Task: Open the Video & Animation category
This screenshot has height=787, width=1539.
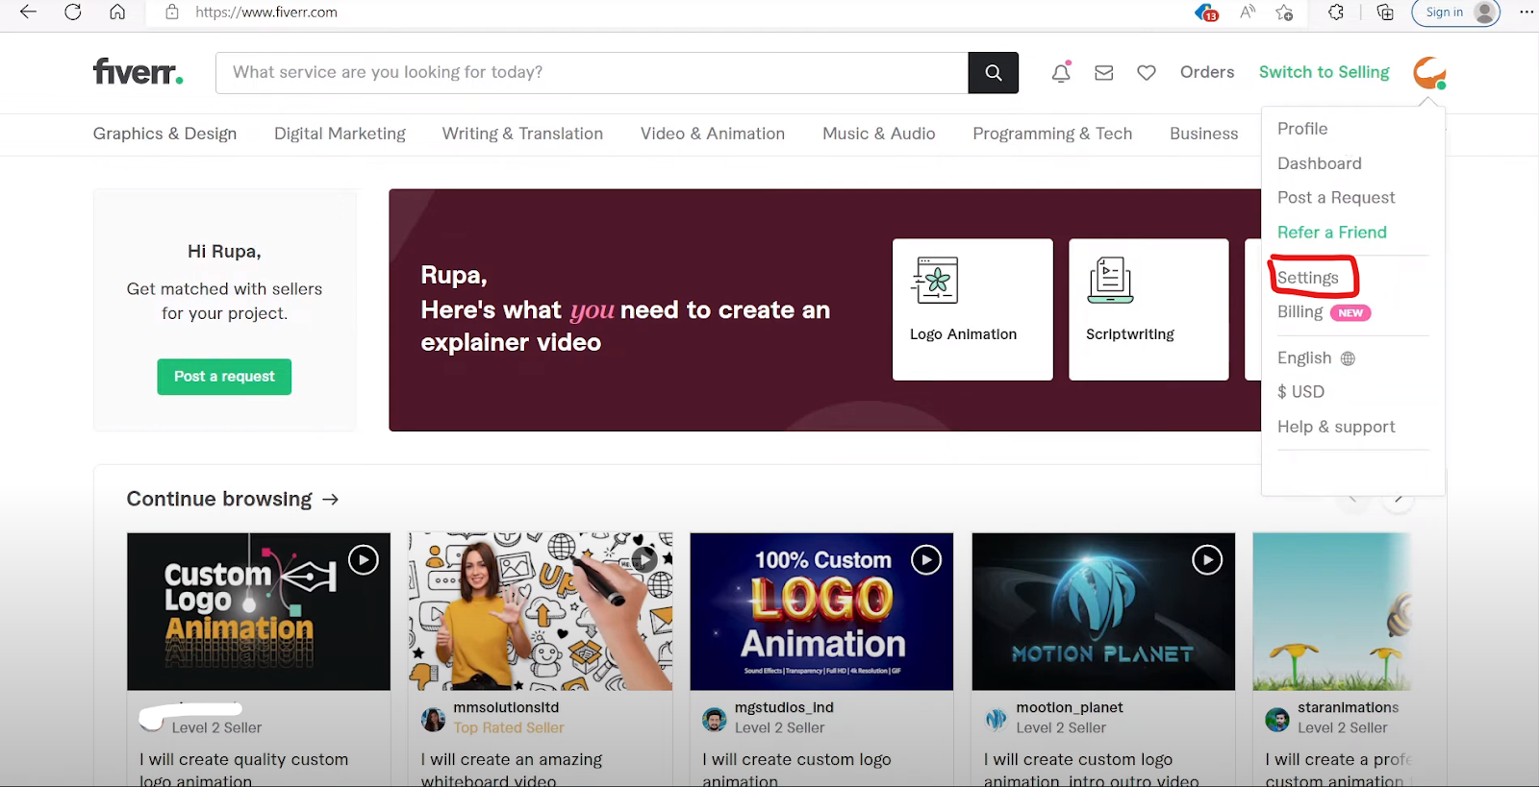Action: click(713, 134)
